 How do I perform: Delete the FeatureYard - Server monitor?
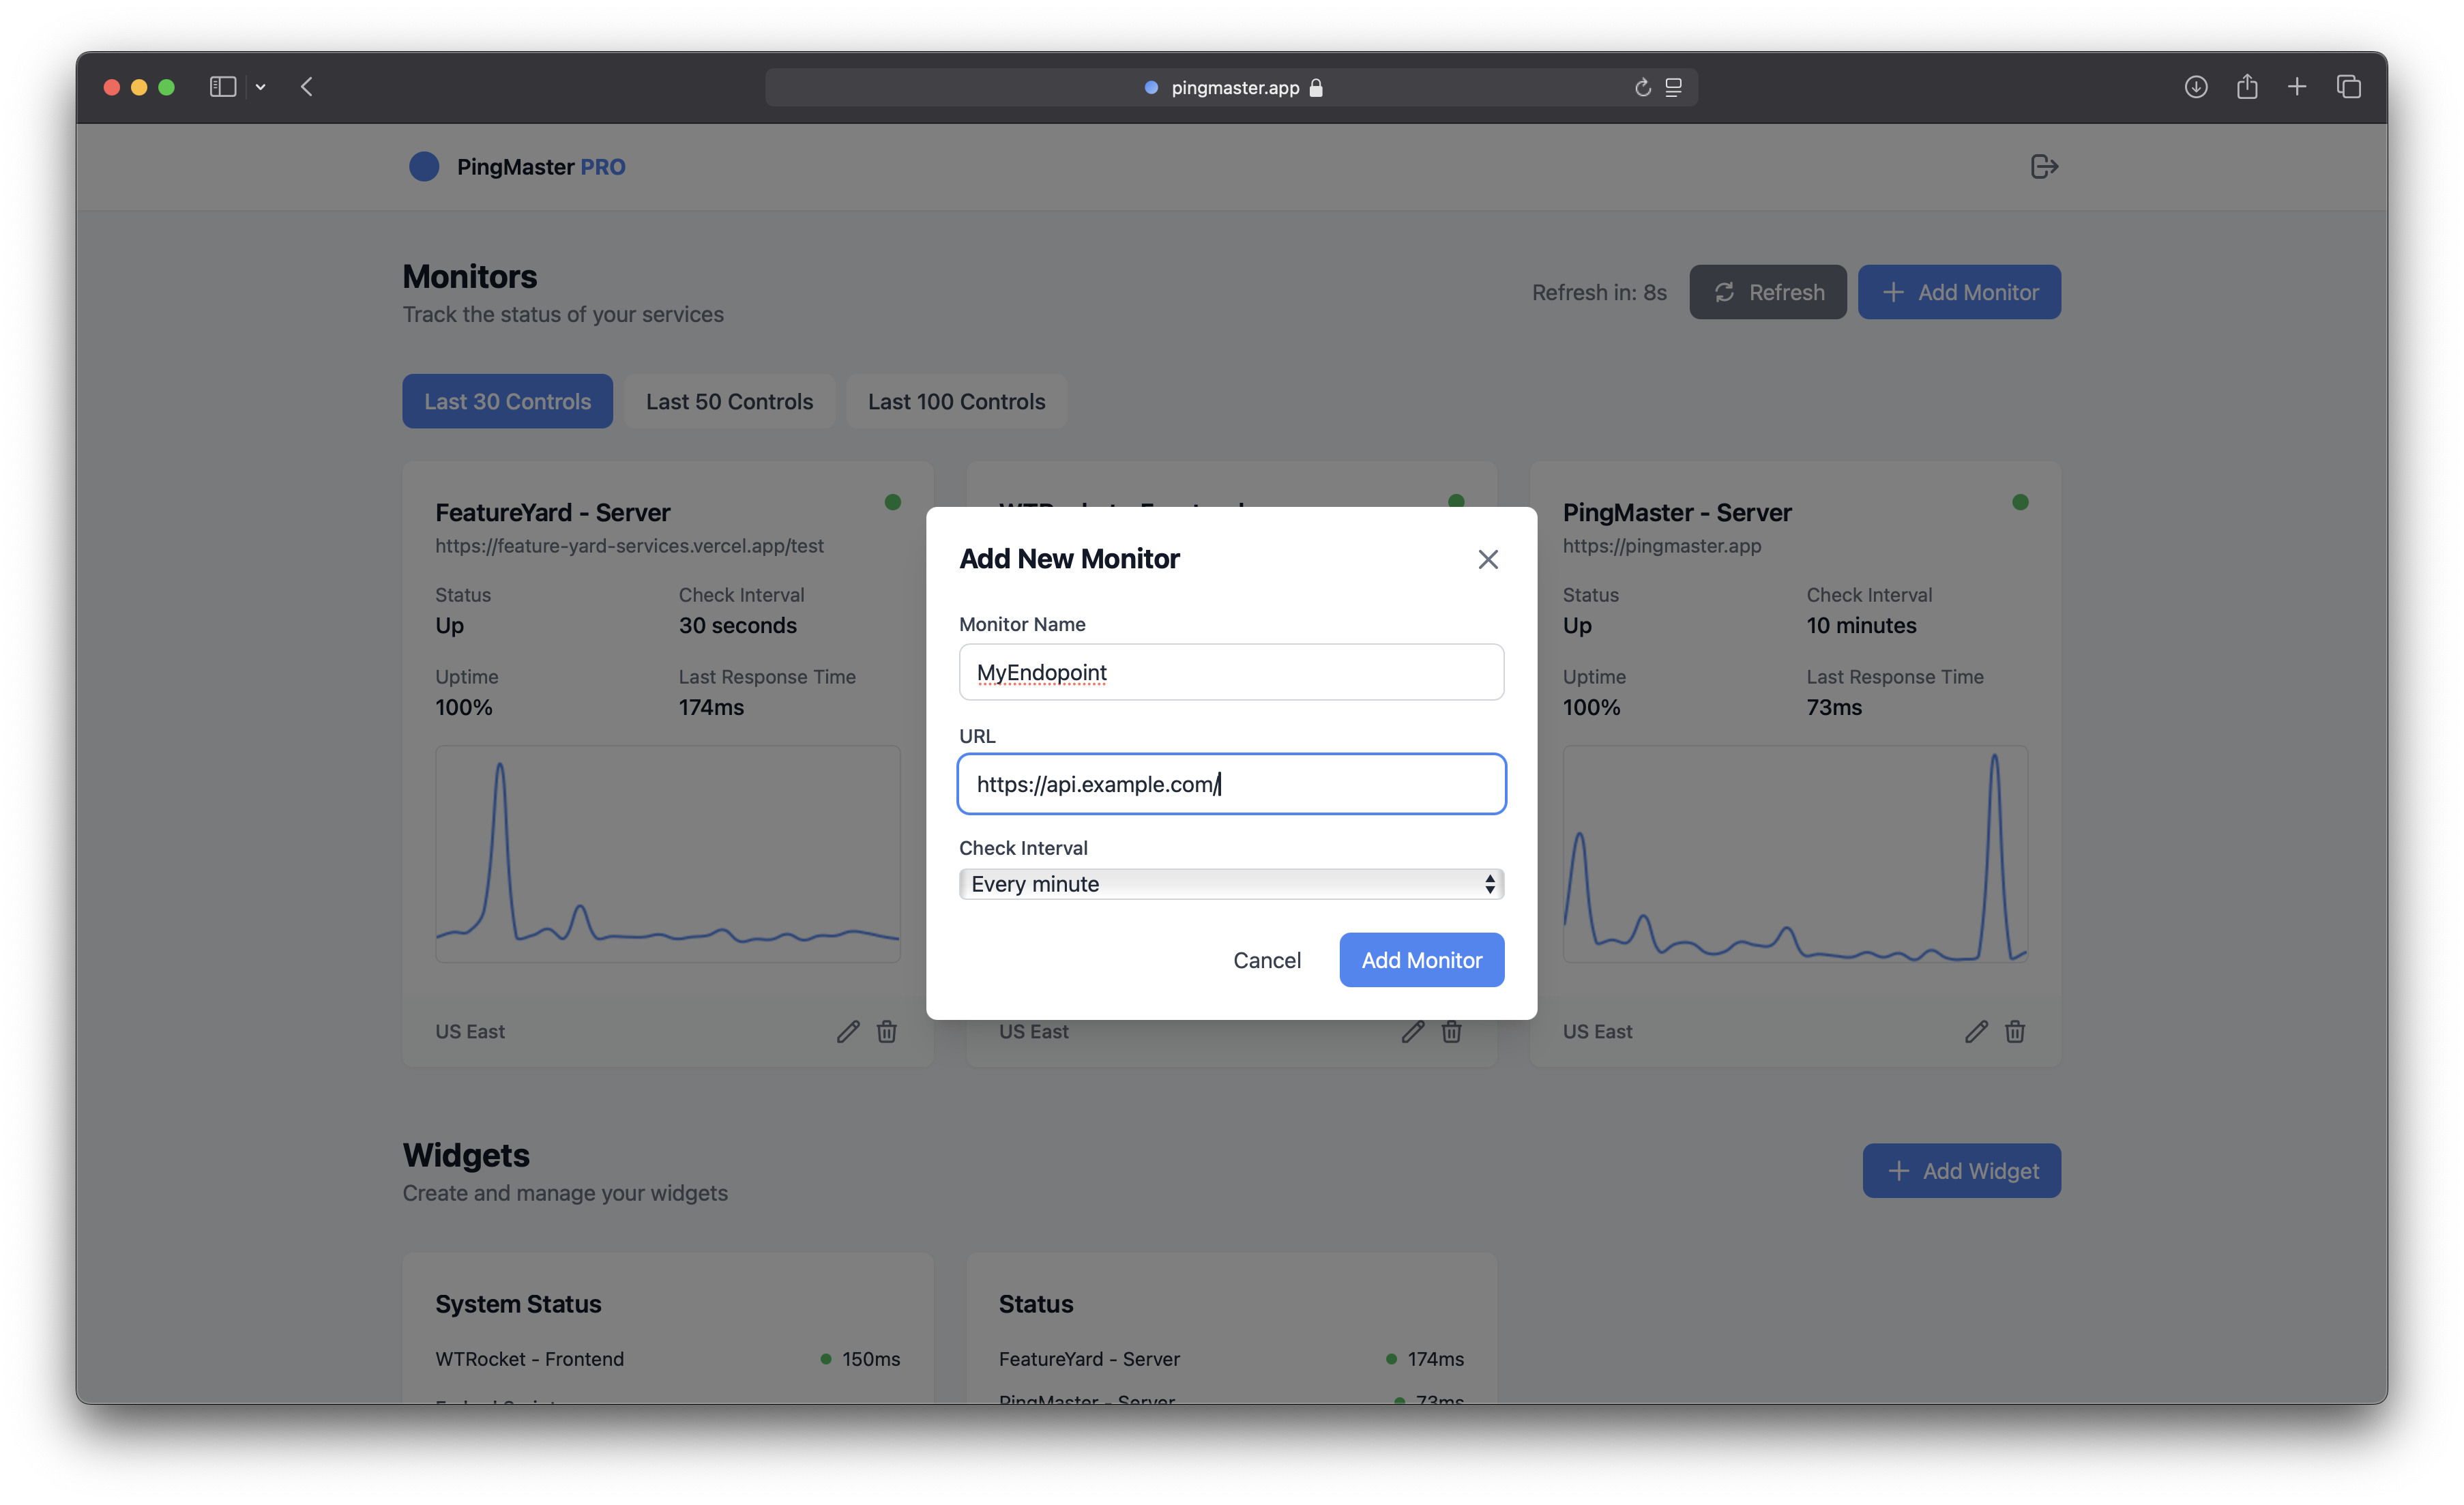click(887, 1032)
